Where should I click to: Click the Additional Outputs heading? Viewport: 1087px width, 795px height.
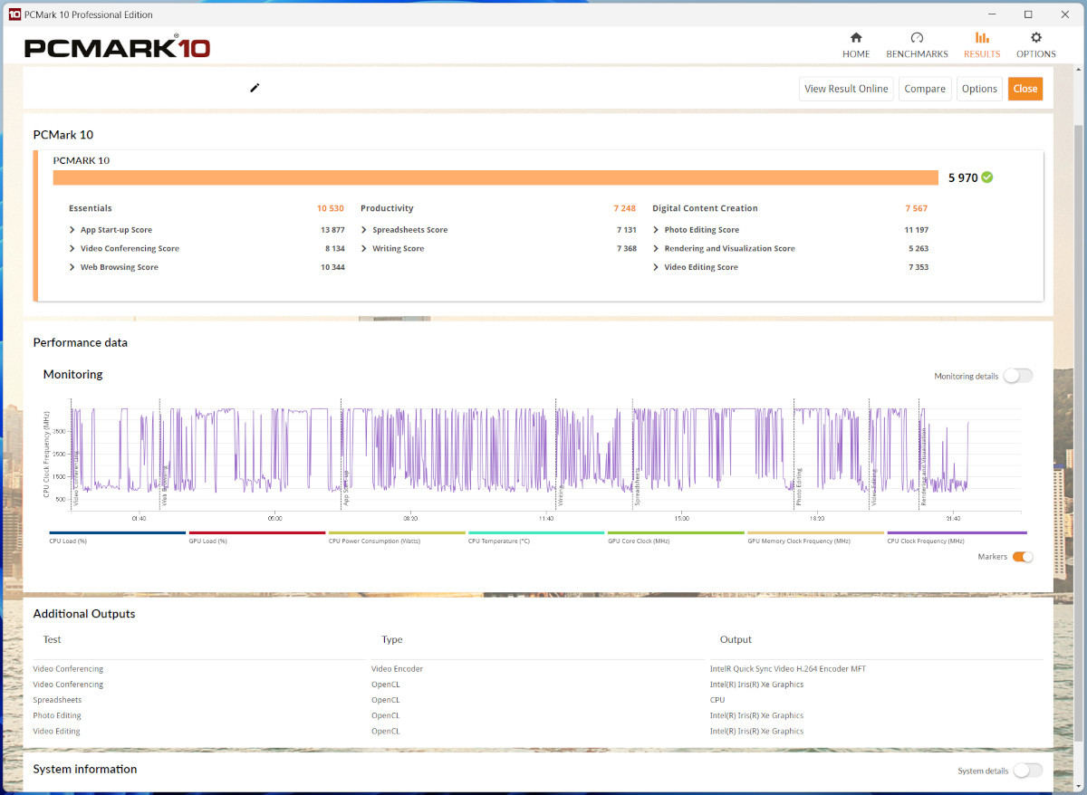(84, 614)
